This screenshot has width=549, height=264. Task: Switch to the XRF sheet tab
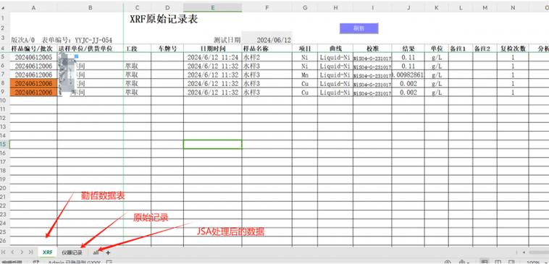pyautogui.click(x=47, y=252)
